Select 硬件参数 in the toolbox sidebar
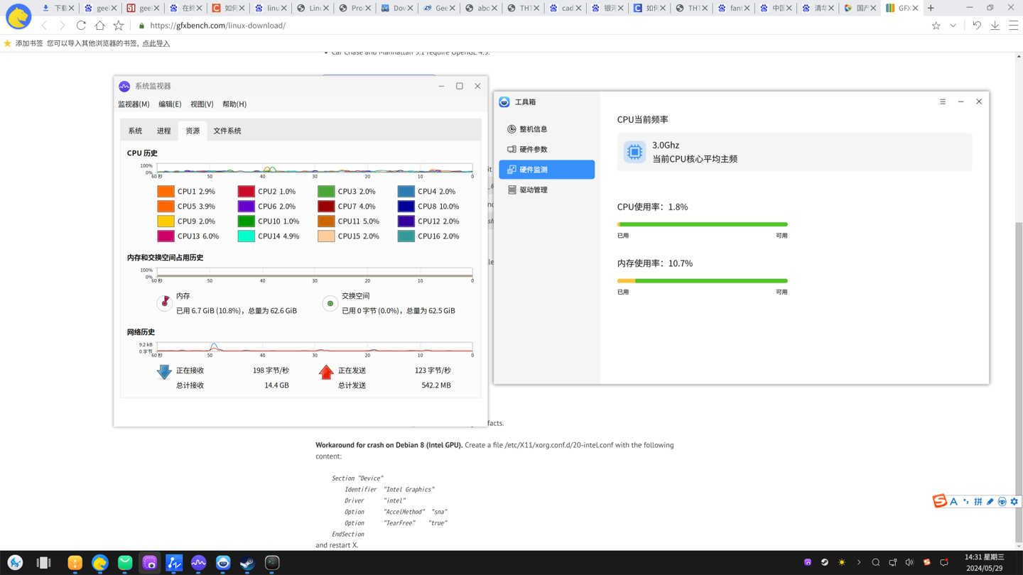 [533, 149]
